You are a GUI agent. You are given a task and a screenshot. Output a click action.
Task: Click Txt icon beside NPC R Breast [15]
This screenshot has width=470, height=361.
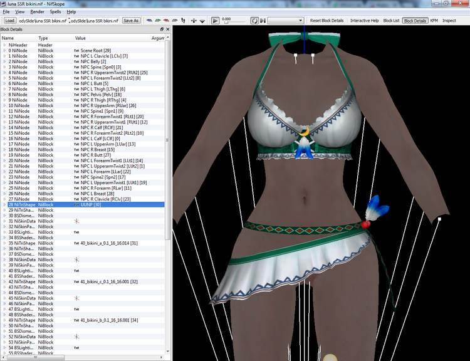point(76,150)
